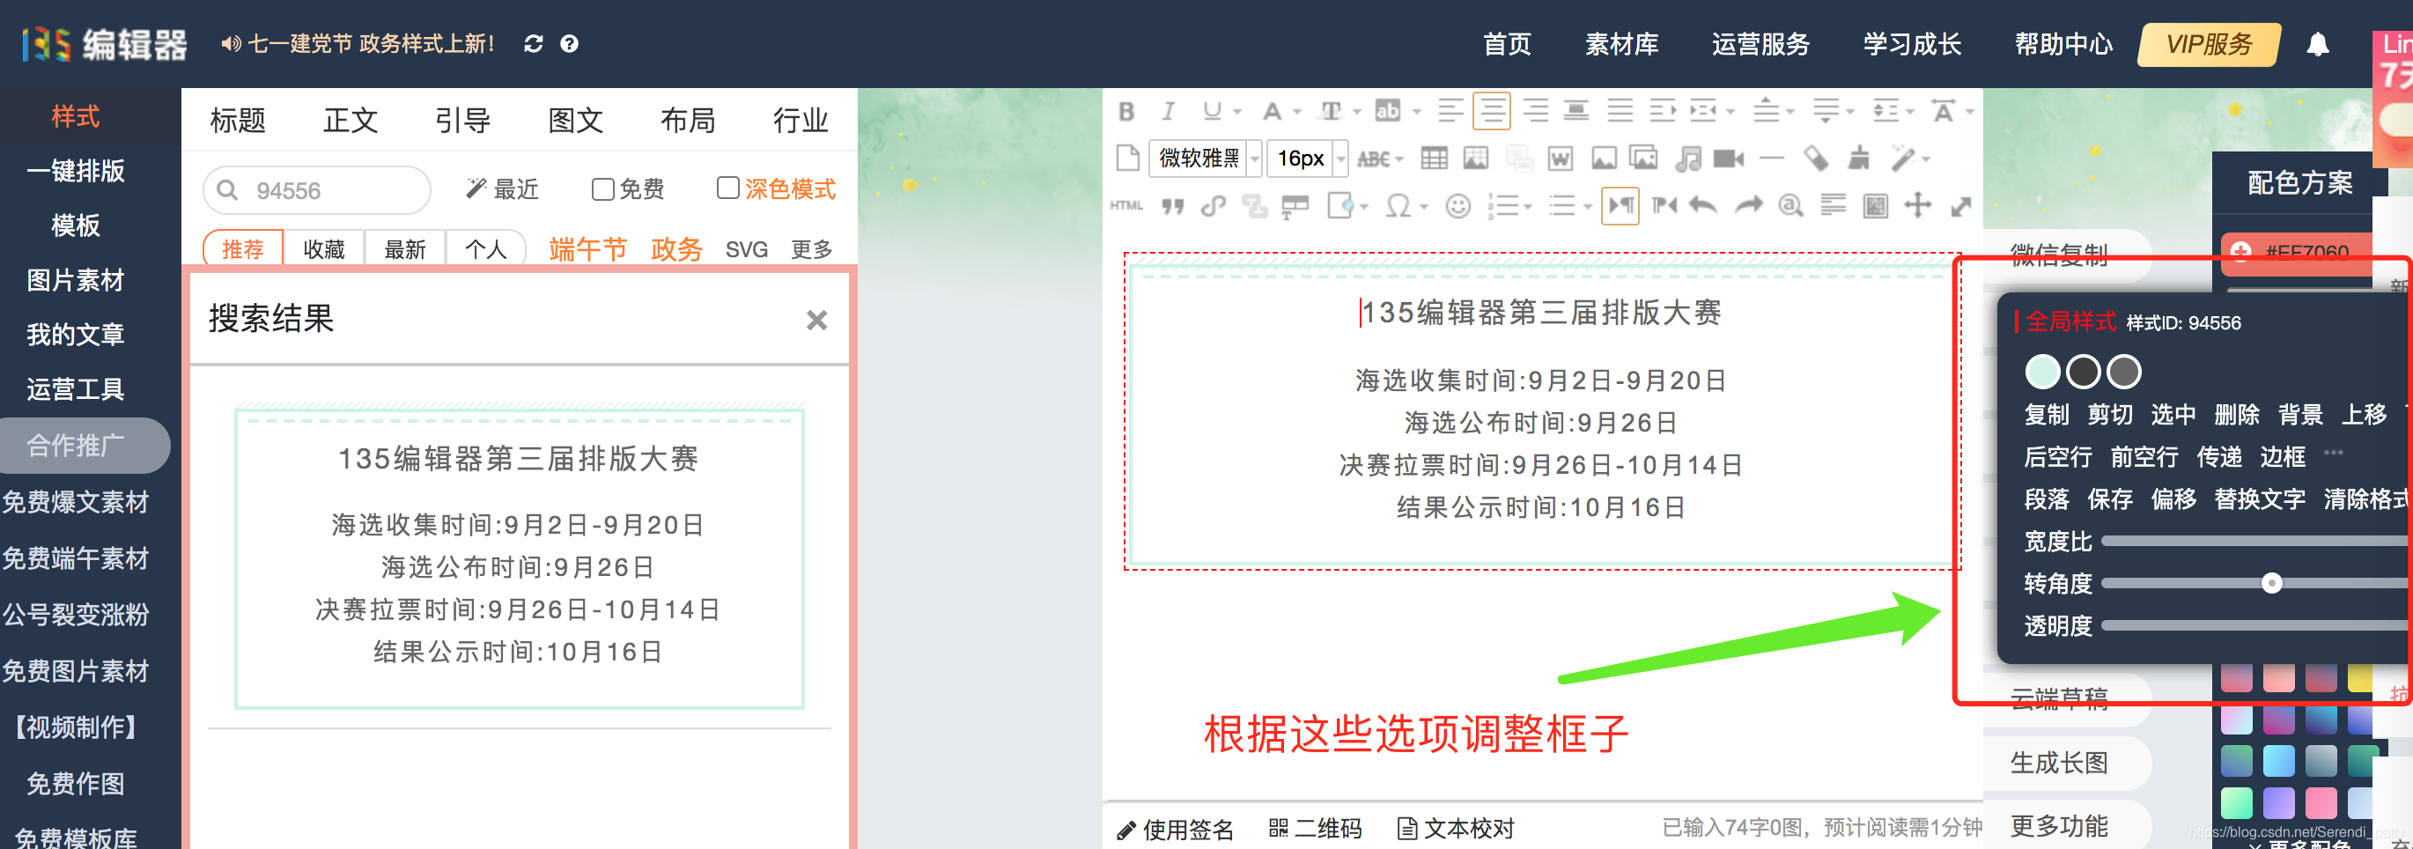Switch to the 收藏 tab
The image size is (2413, 849).
(x=323, y=247)
